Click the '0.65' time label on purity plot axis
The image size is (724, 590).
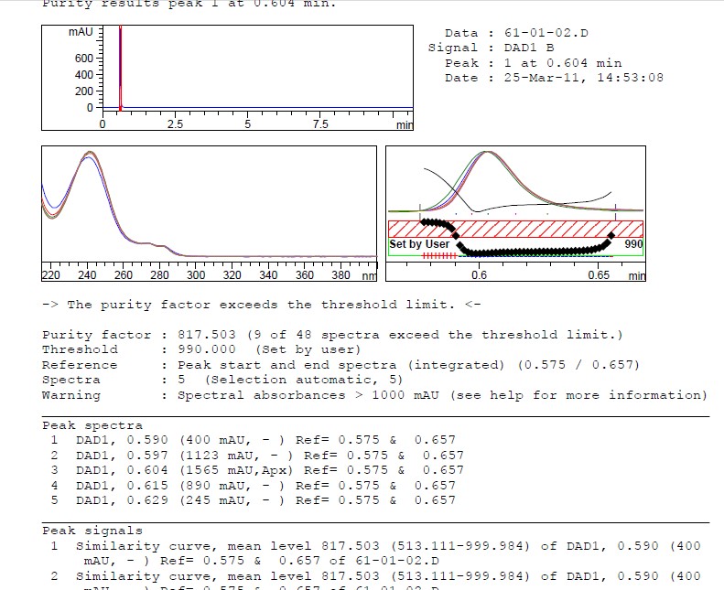[x=599, y=275]
